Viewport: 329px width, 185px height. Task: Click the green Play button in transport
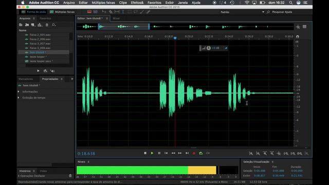coord(152,153)
